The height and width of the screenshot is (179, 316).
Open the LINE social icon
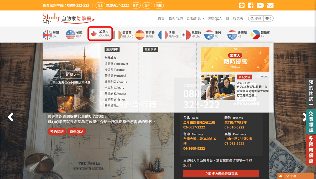[x=241, y=5]
